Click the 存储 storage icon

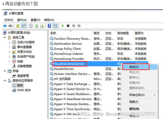pos(10,71)
